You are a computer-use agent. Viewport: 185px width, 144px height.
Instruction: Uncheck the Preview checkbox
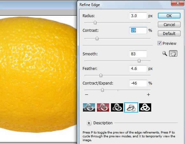(x=159, y=43)
